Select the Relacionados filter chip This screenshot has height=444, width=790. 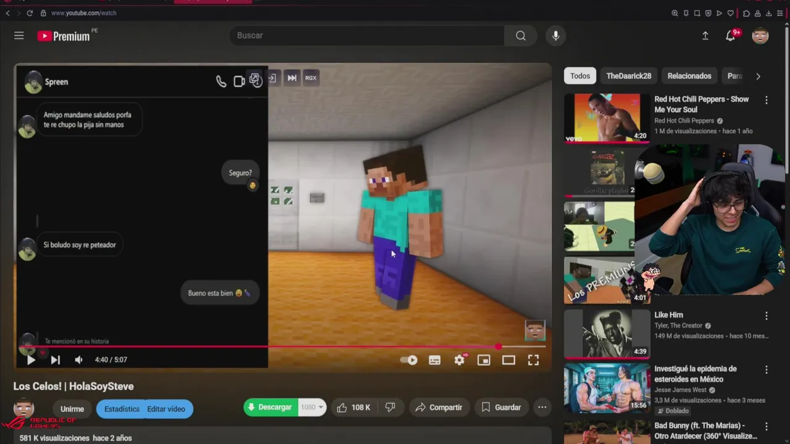689,76
